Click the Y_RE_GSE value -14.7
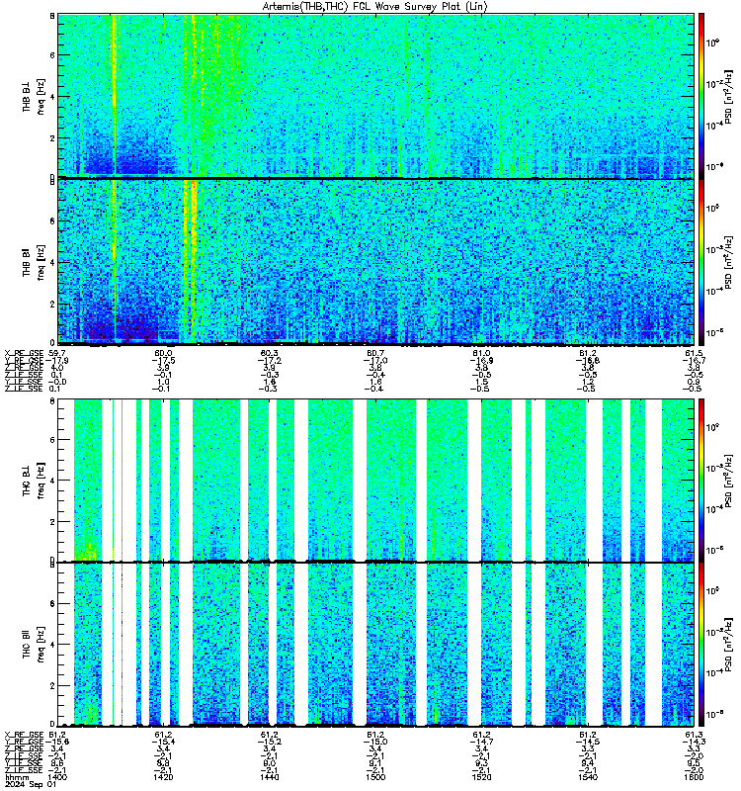This screenshot has height=791, width=741. (481, 742)
